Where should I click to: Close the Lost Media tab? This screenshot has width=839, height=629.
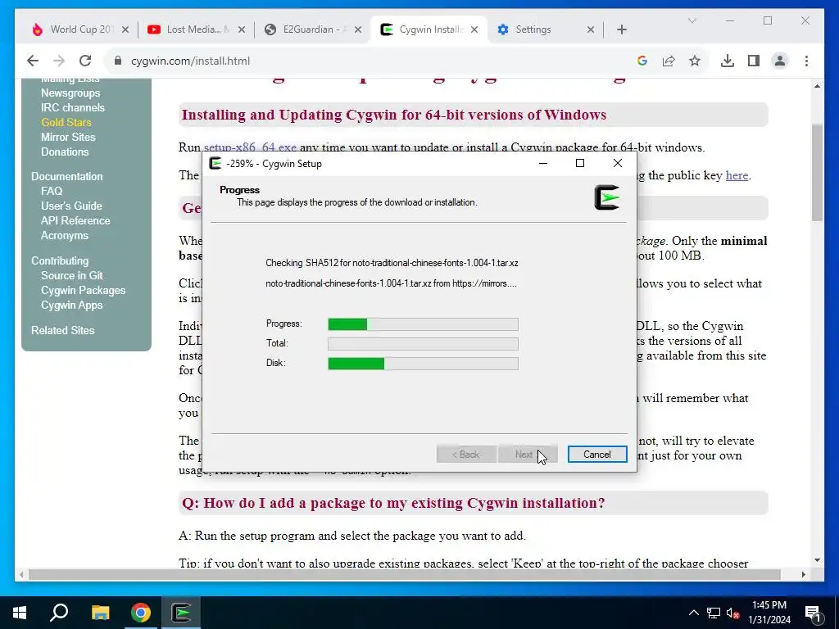click(242, 30)
